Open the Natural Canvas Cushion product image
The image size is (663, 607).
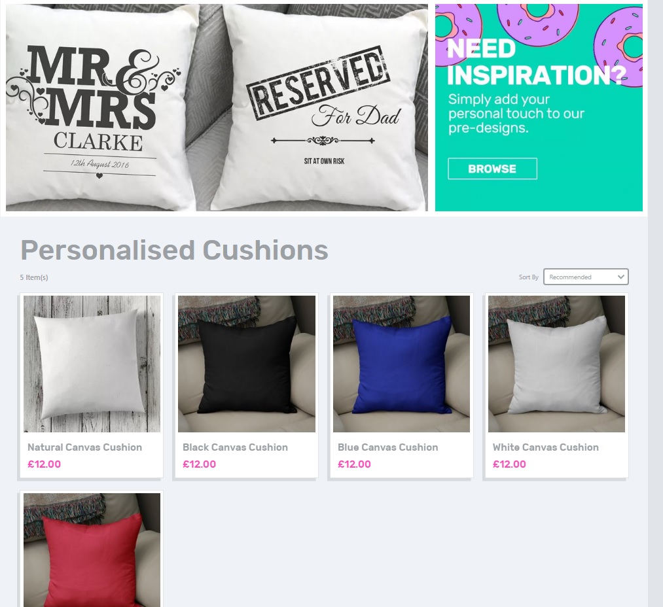click(x=92, y=364)
